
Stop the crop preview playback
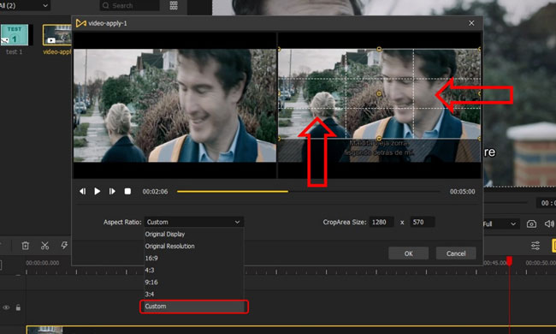tap(127, 191)
